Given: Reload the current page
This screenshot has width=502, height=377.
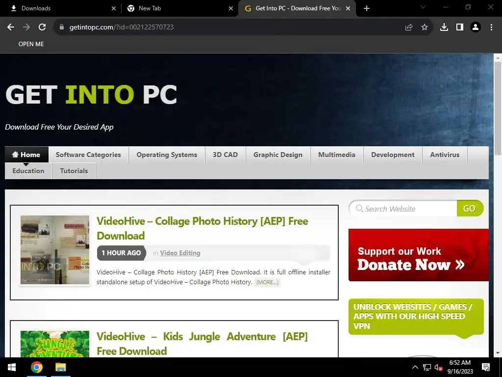Looking at the screenshot, I should pos(42,27).
